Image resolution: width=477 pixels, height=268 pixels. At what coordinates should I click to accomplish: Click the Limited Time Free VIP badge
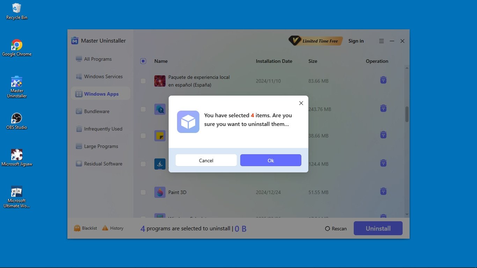point(315,41)
